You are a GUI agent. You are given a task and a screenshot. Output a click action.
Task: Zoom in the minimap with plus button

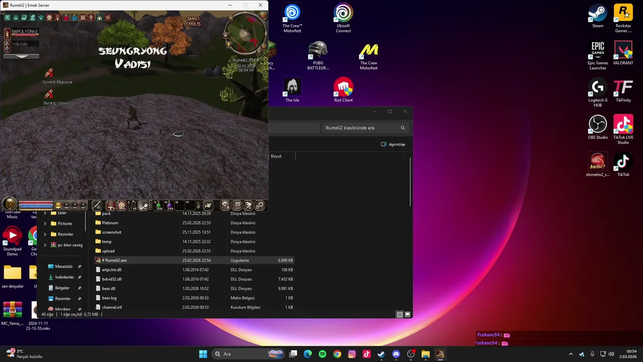point(259,51)
